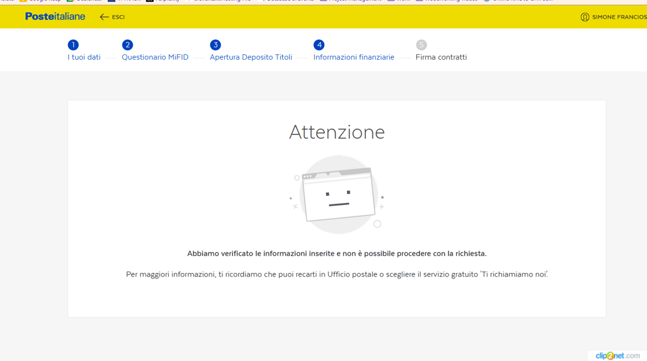The height and width of the screenshot is (361, 647).
Task: Click the step 1 number circle
Action: click(x=73, y=45)
